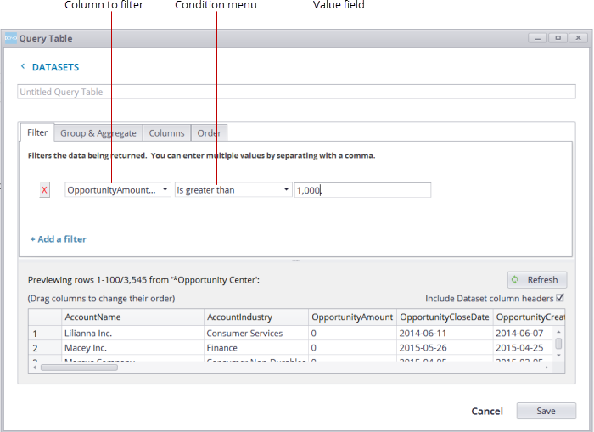Click OpportunityAmount 0 in Lilianna Inc. row
Image resolution: width=594 pixels, height=432 pixels.
[352, 334]
